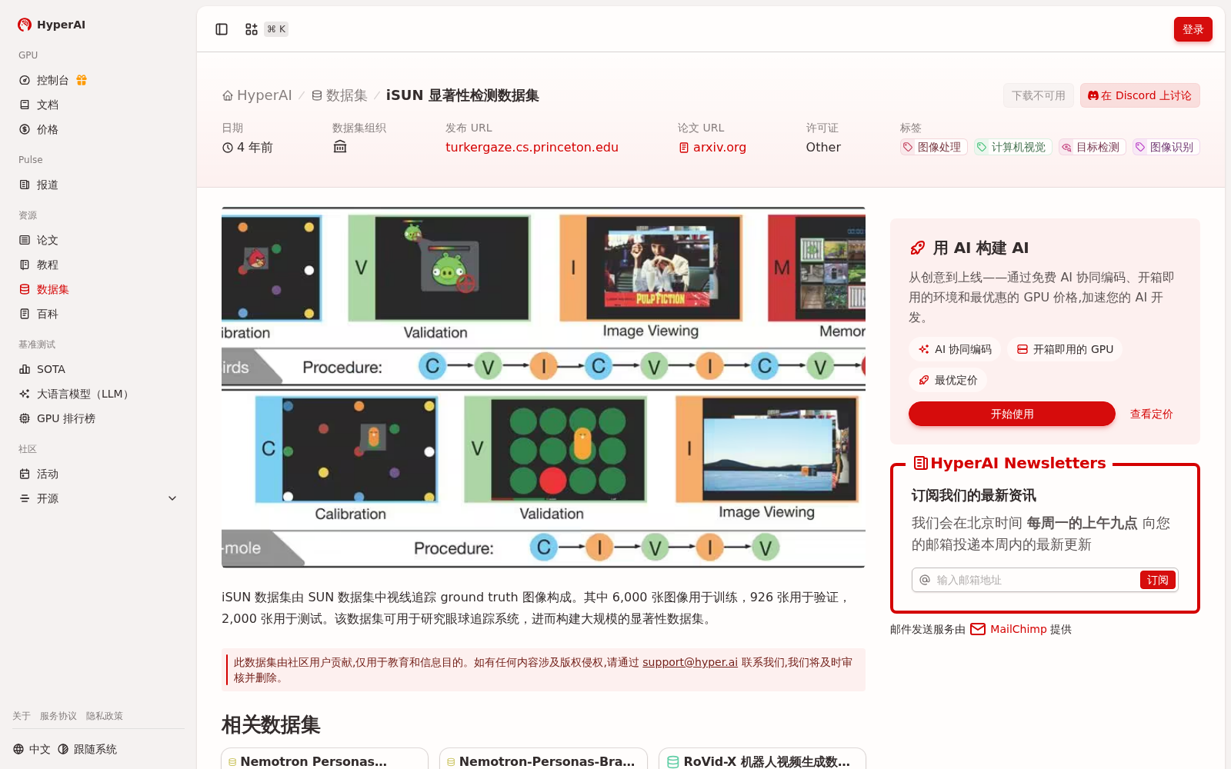Click the 最优定价 chip

click(948, 380)
